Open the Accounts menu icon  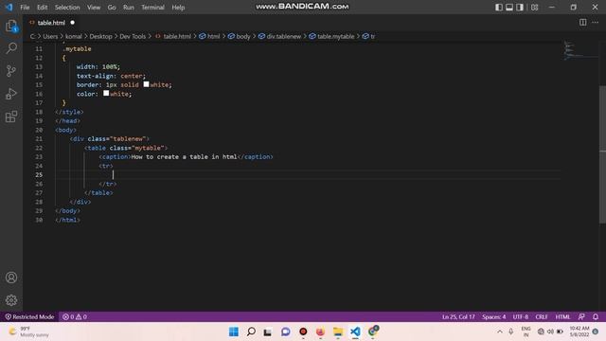11,278
